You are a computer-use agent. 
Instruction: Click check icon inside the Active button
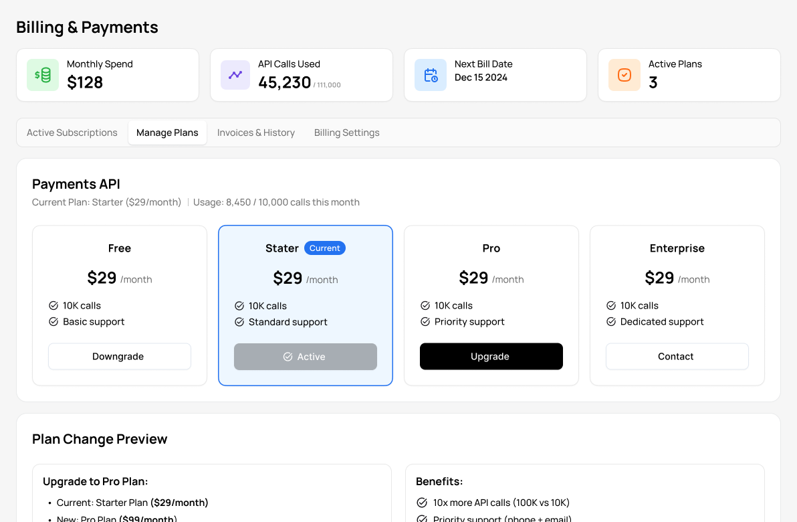click(x=288, y=357)
